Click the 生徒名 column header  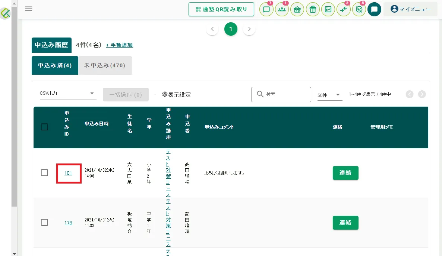click(130, 124)
